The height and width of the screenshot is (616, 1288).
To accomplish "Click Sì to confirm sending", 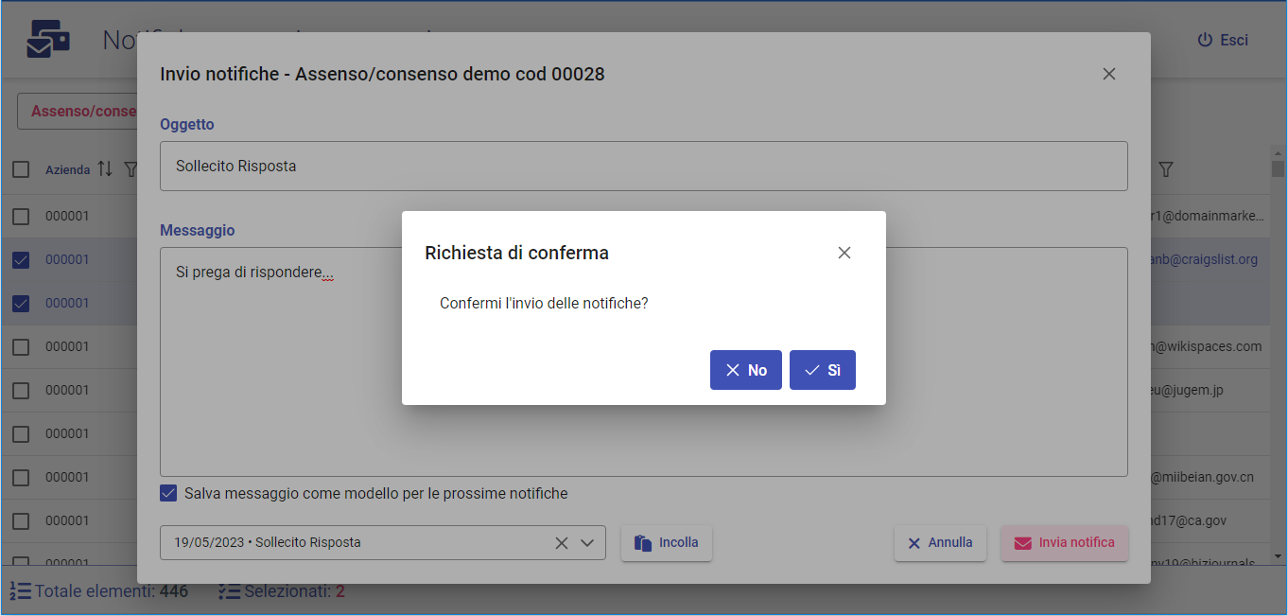I will 823,370.
